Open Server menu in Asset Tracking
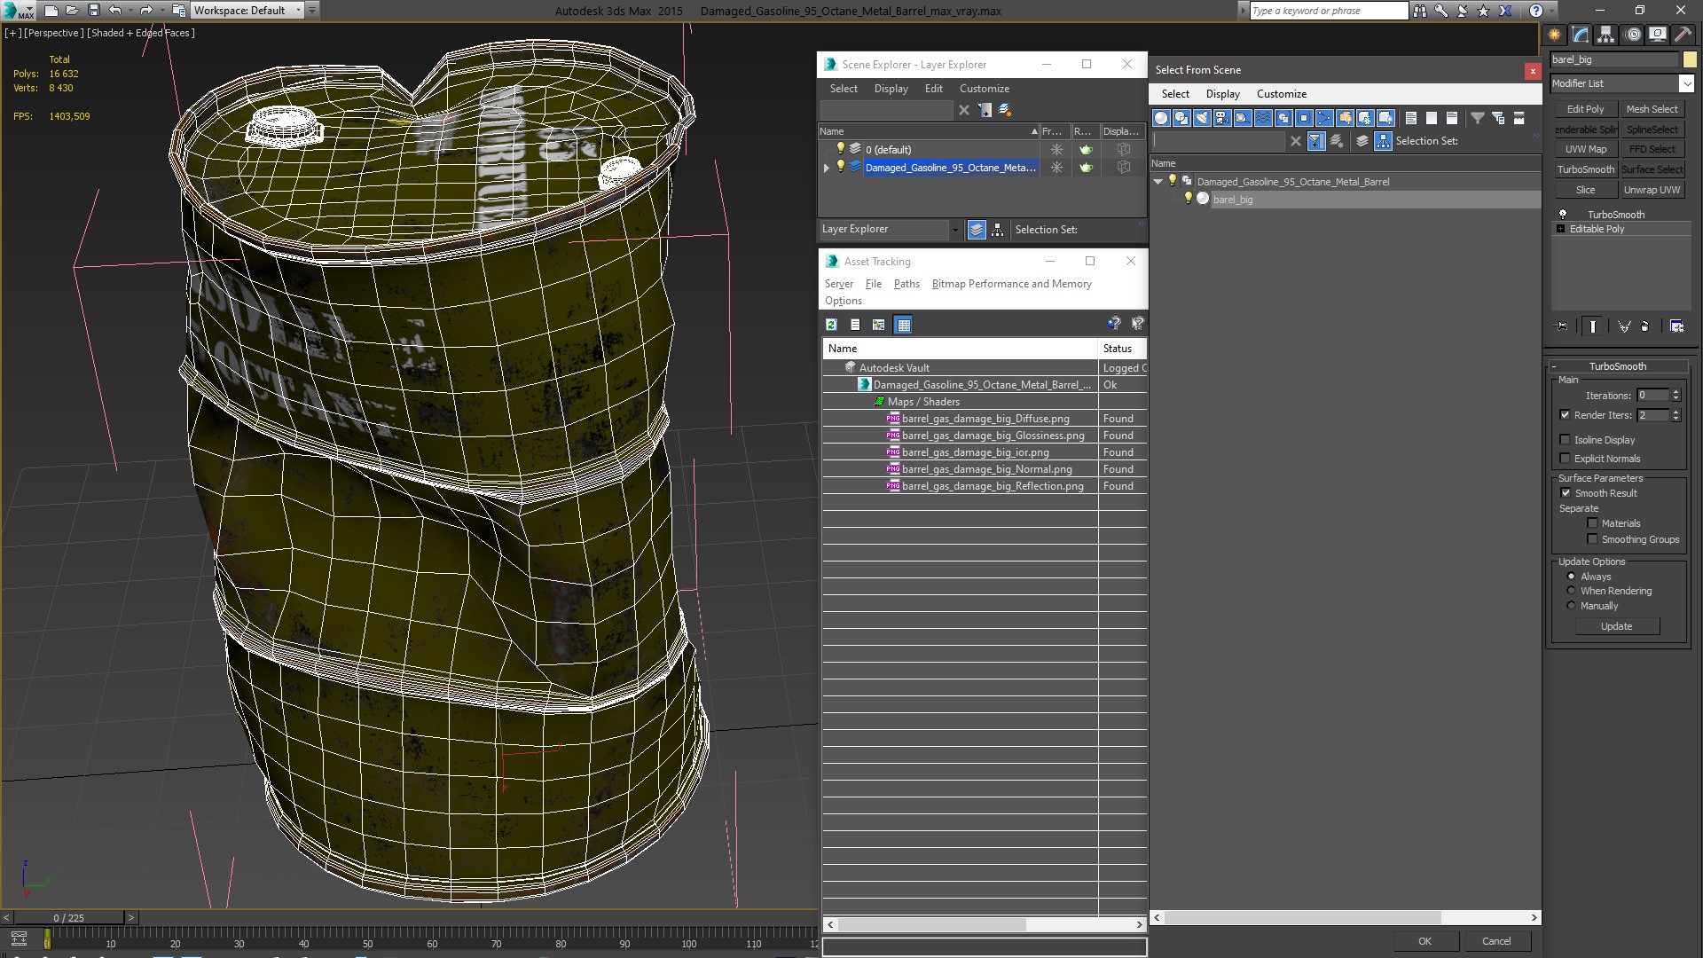This screenshot has width=1703, height=958. tap(838, 284)
